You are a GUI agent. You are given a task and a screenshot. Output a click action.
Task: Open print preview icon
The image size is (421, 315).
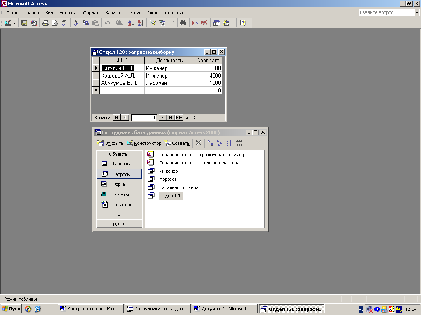[55, 23]
